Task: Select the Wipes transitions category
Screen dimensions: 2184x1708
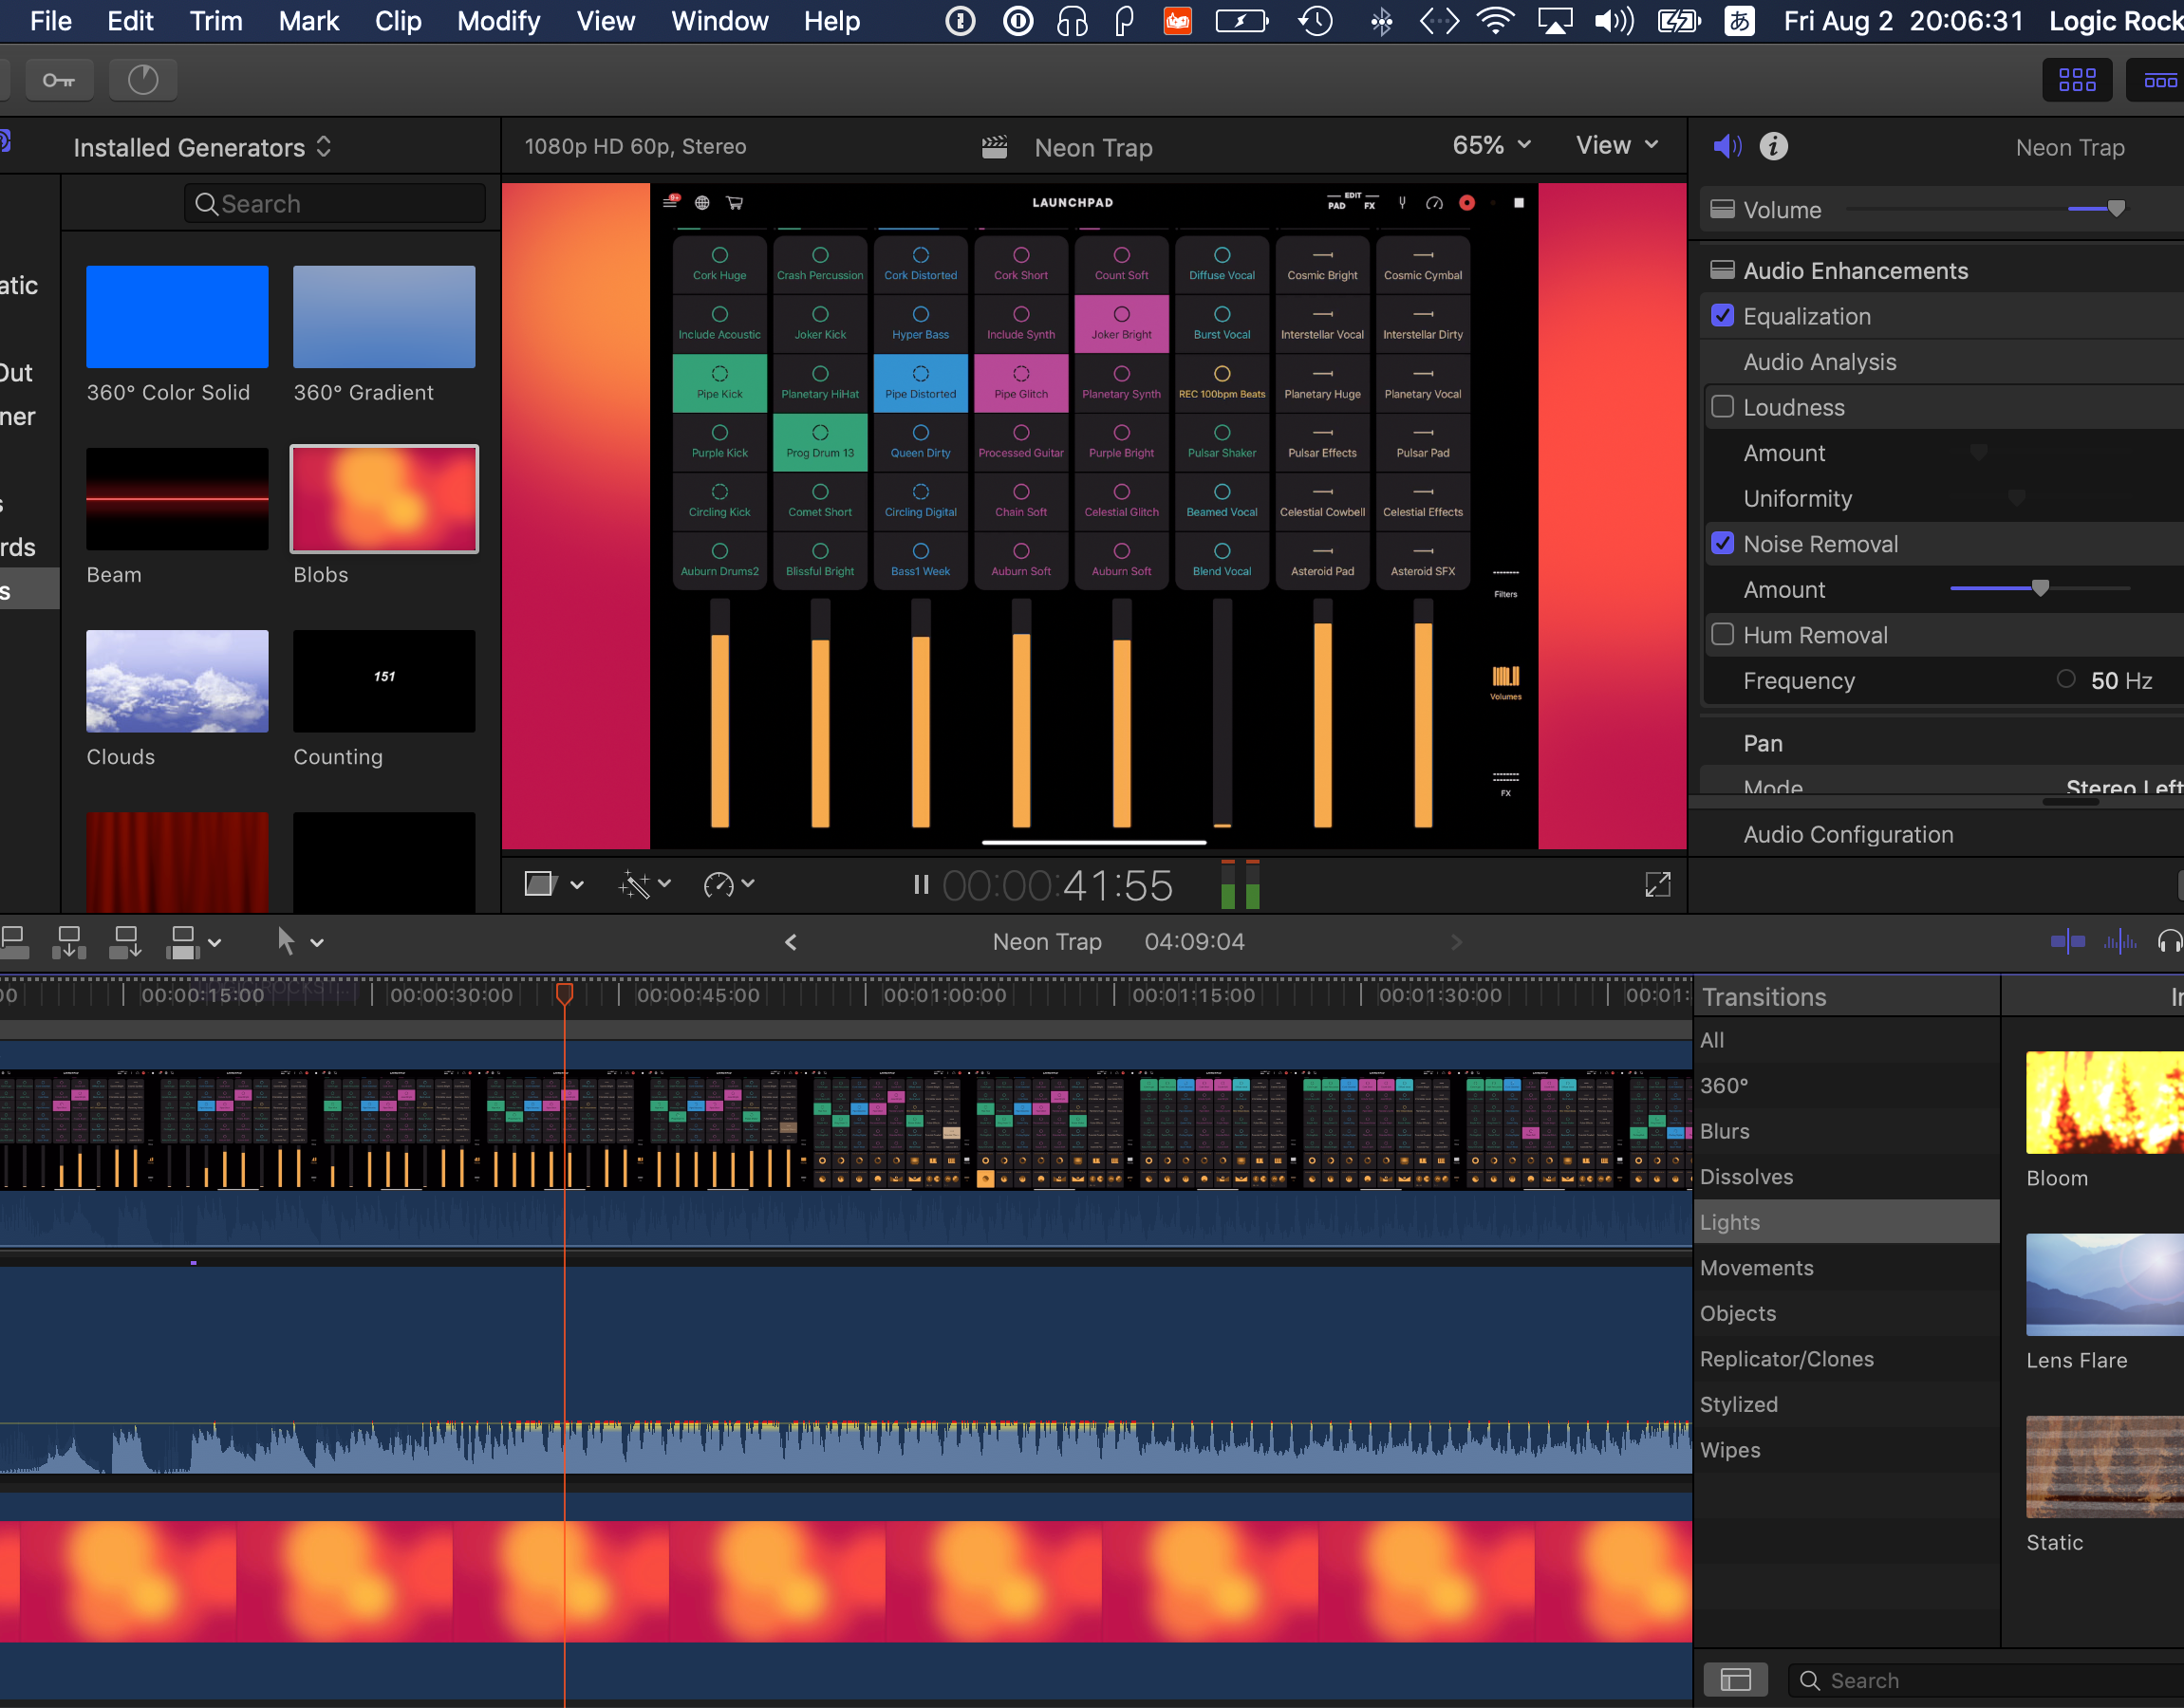Action: pyautogui.click(x=1846, y=1450)
